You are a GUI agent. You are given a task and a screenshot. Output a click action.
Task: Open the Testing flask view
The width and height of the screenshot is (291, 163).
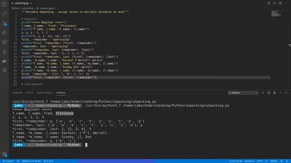coord(4,52)
